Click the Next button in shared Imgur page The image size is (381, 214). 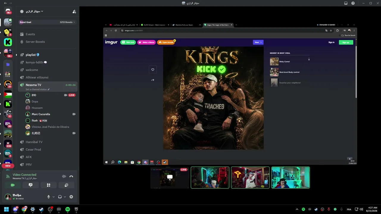click(258, 42)
